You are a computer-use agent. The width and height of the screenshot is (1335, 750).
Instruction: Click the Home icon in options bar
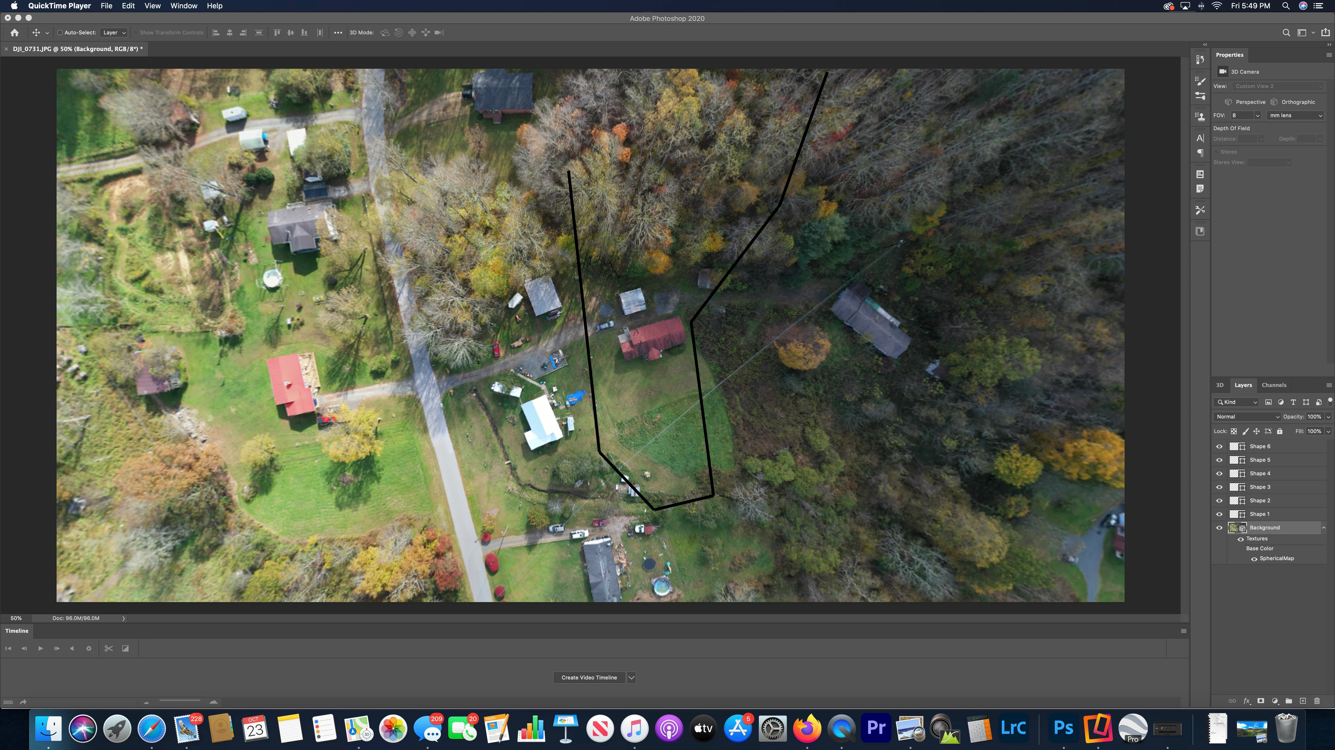[15, 33]
